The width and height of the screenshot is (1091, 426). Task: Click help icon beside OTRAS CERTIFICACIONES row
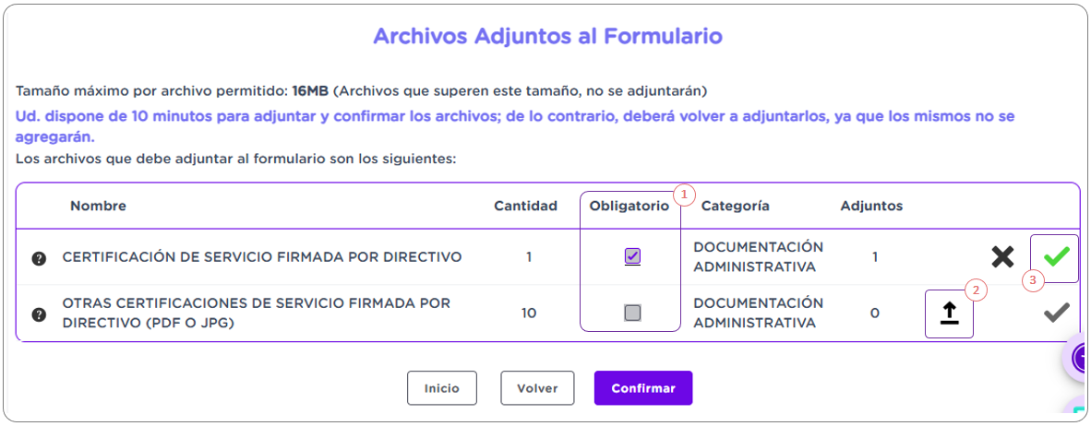point(39,314)
